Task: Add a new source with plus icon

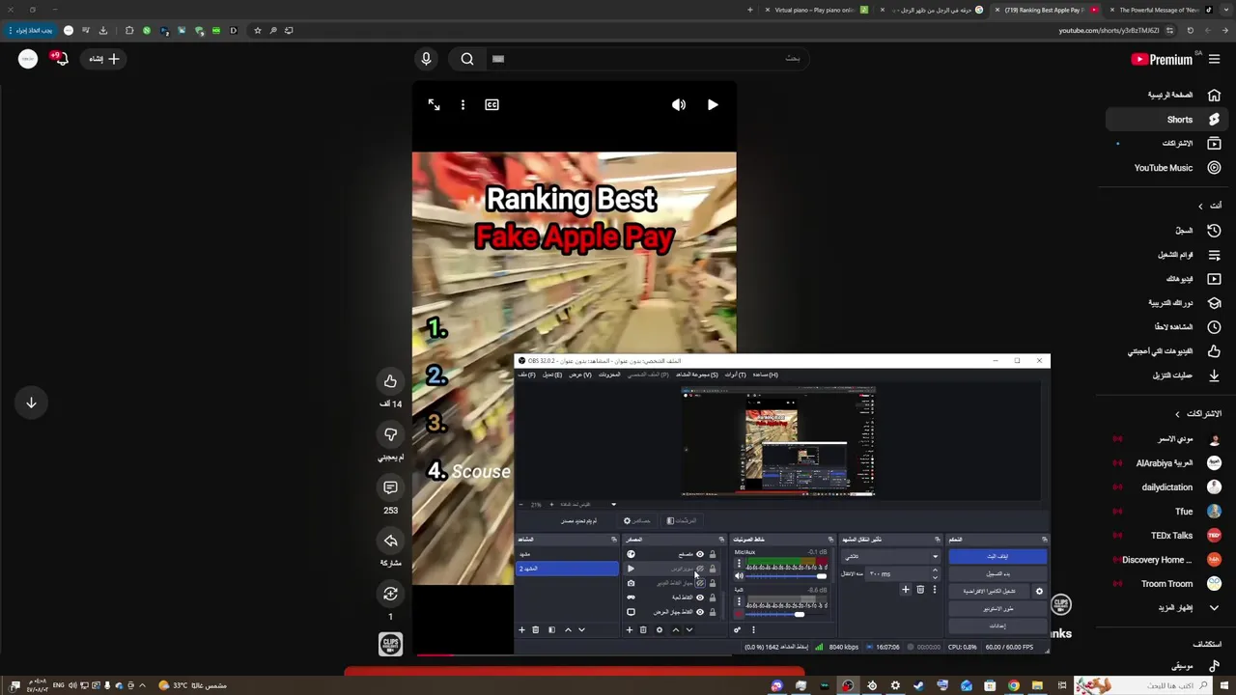Action: pos(630,630)
